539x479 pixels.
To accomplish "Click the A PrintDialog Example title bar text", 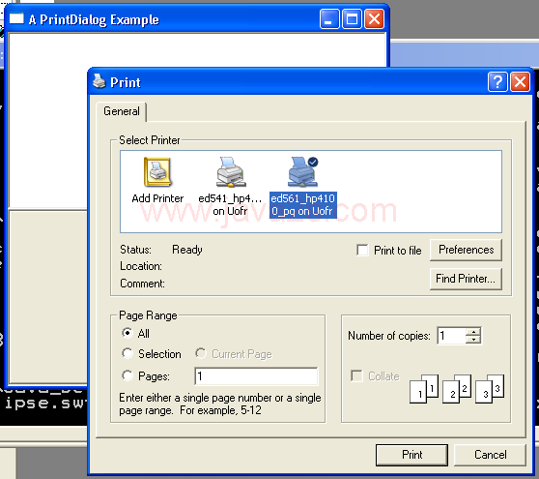I will (x=94, y=19).
